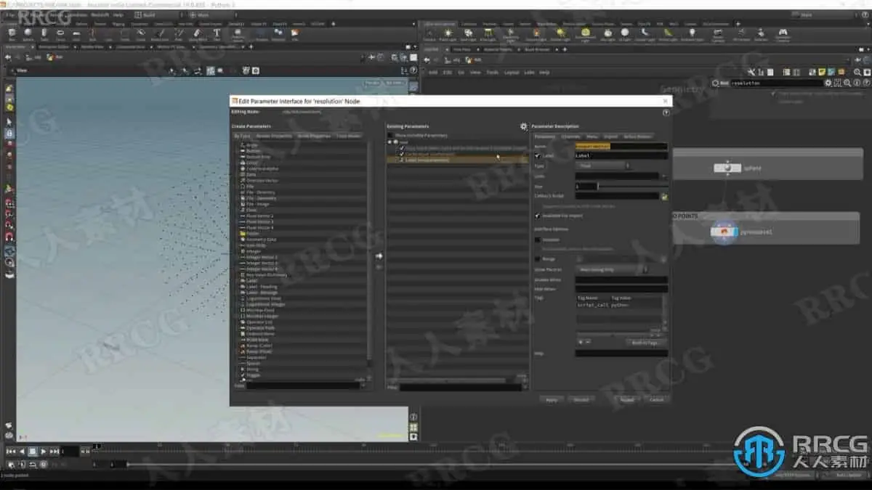Enable the Range checkbox
The width and height of the screenshot is (872, 490).
537,258
